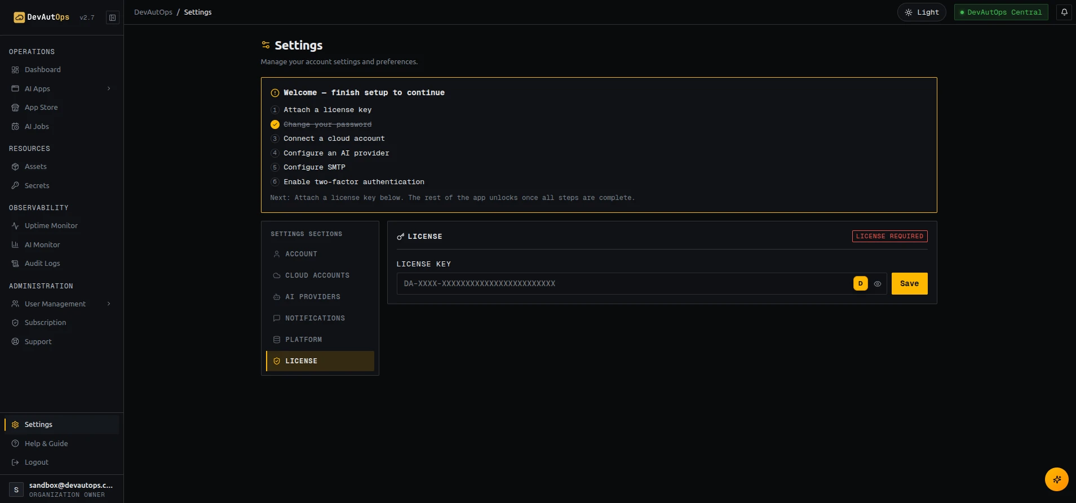Open the sandbox user profile

click(61, 489)
